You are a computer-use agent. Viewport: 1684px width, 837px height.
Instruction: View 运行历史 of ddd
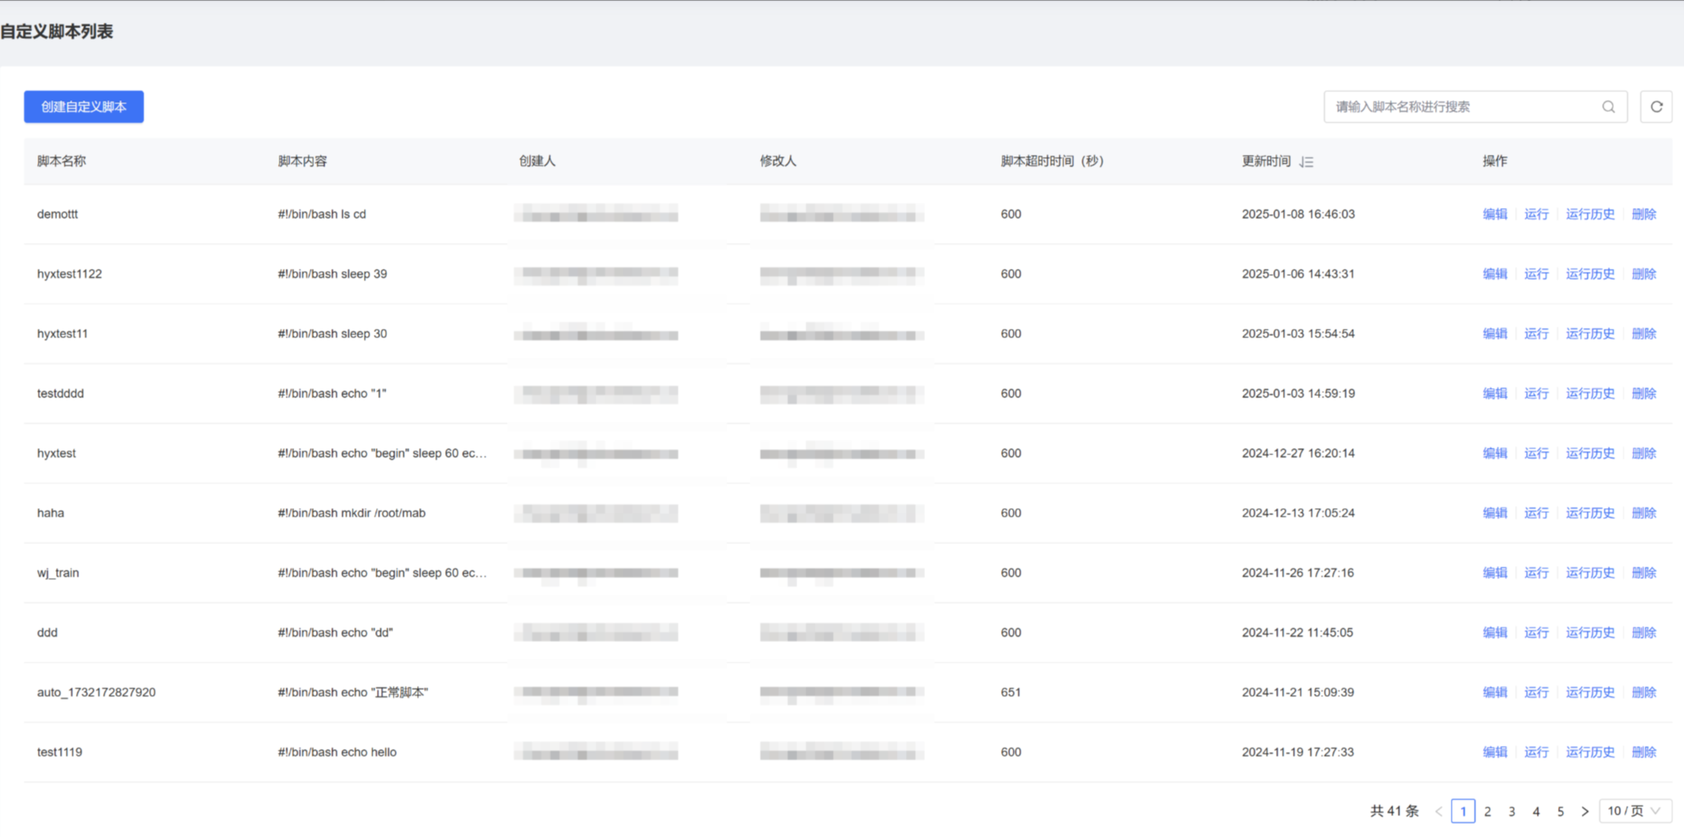[x=1590, y=632]
